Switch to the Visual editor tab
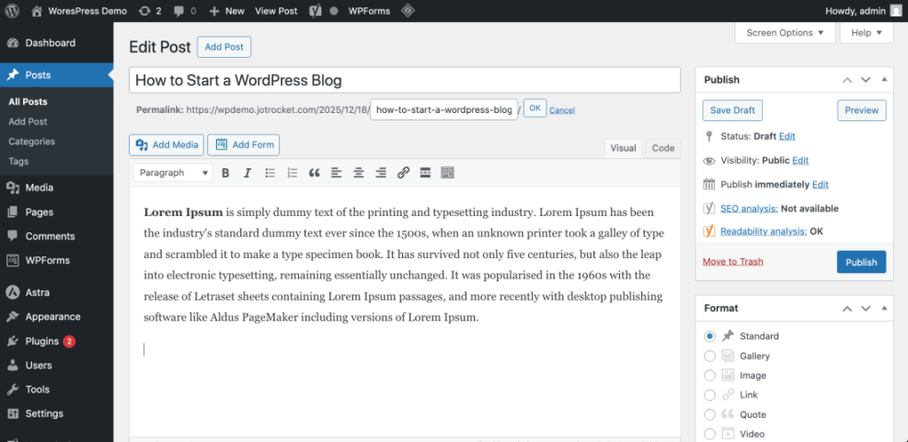The image size is (908, 442). pyautogui.click(x=623, y=148)
